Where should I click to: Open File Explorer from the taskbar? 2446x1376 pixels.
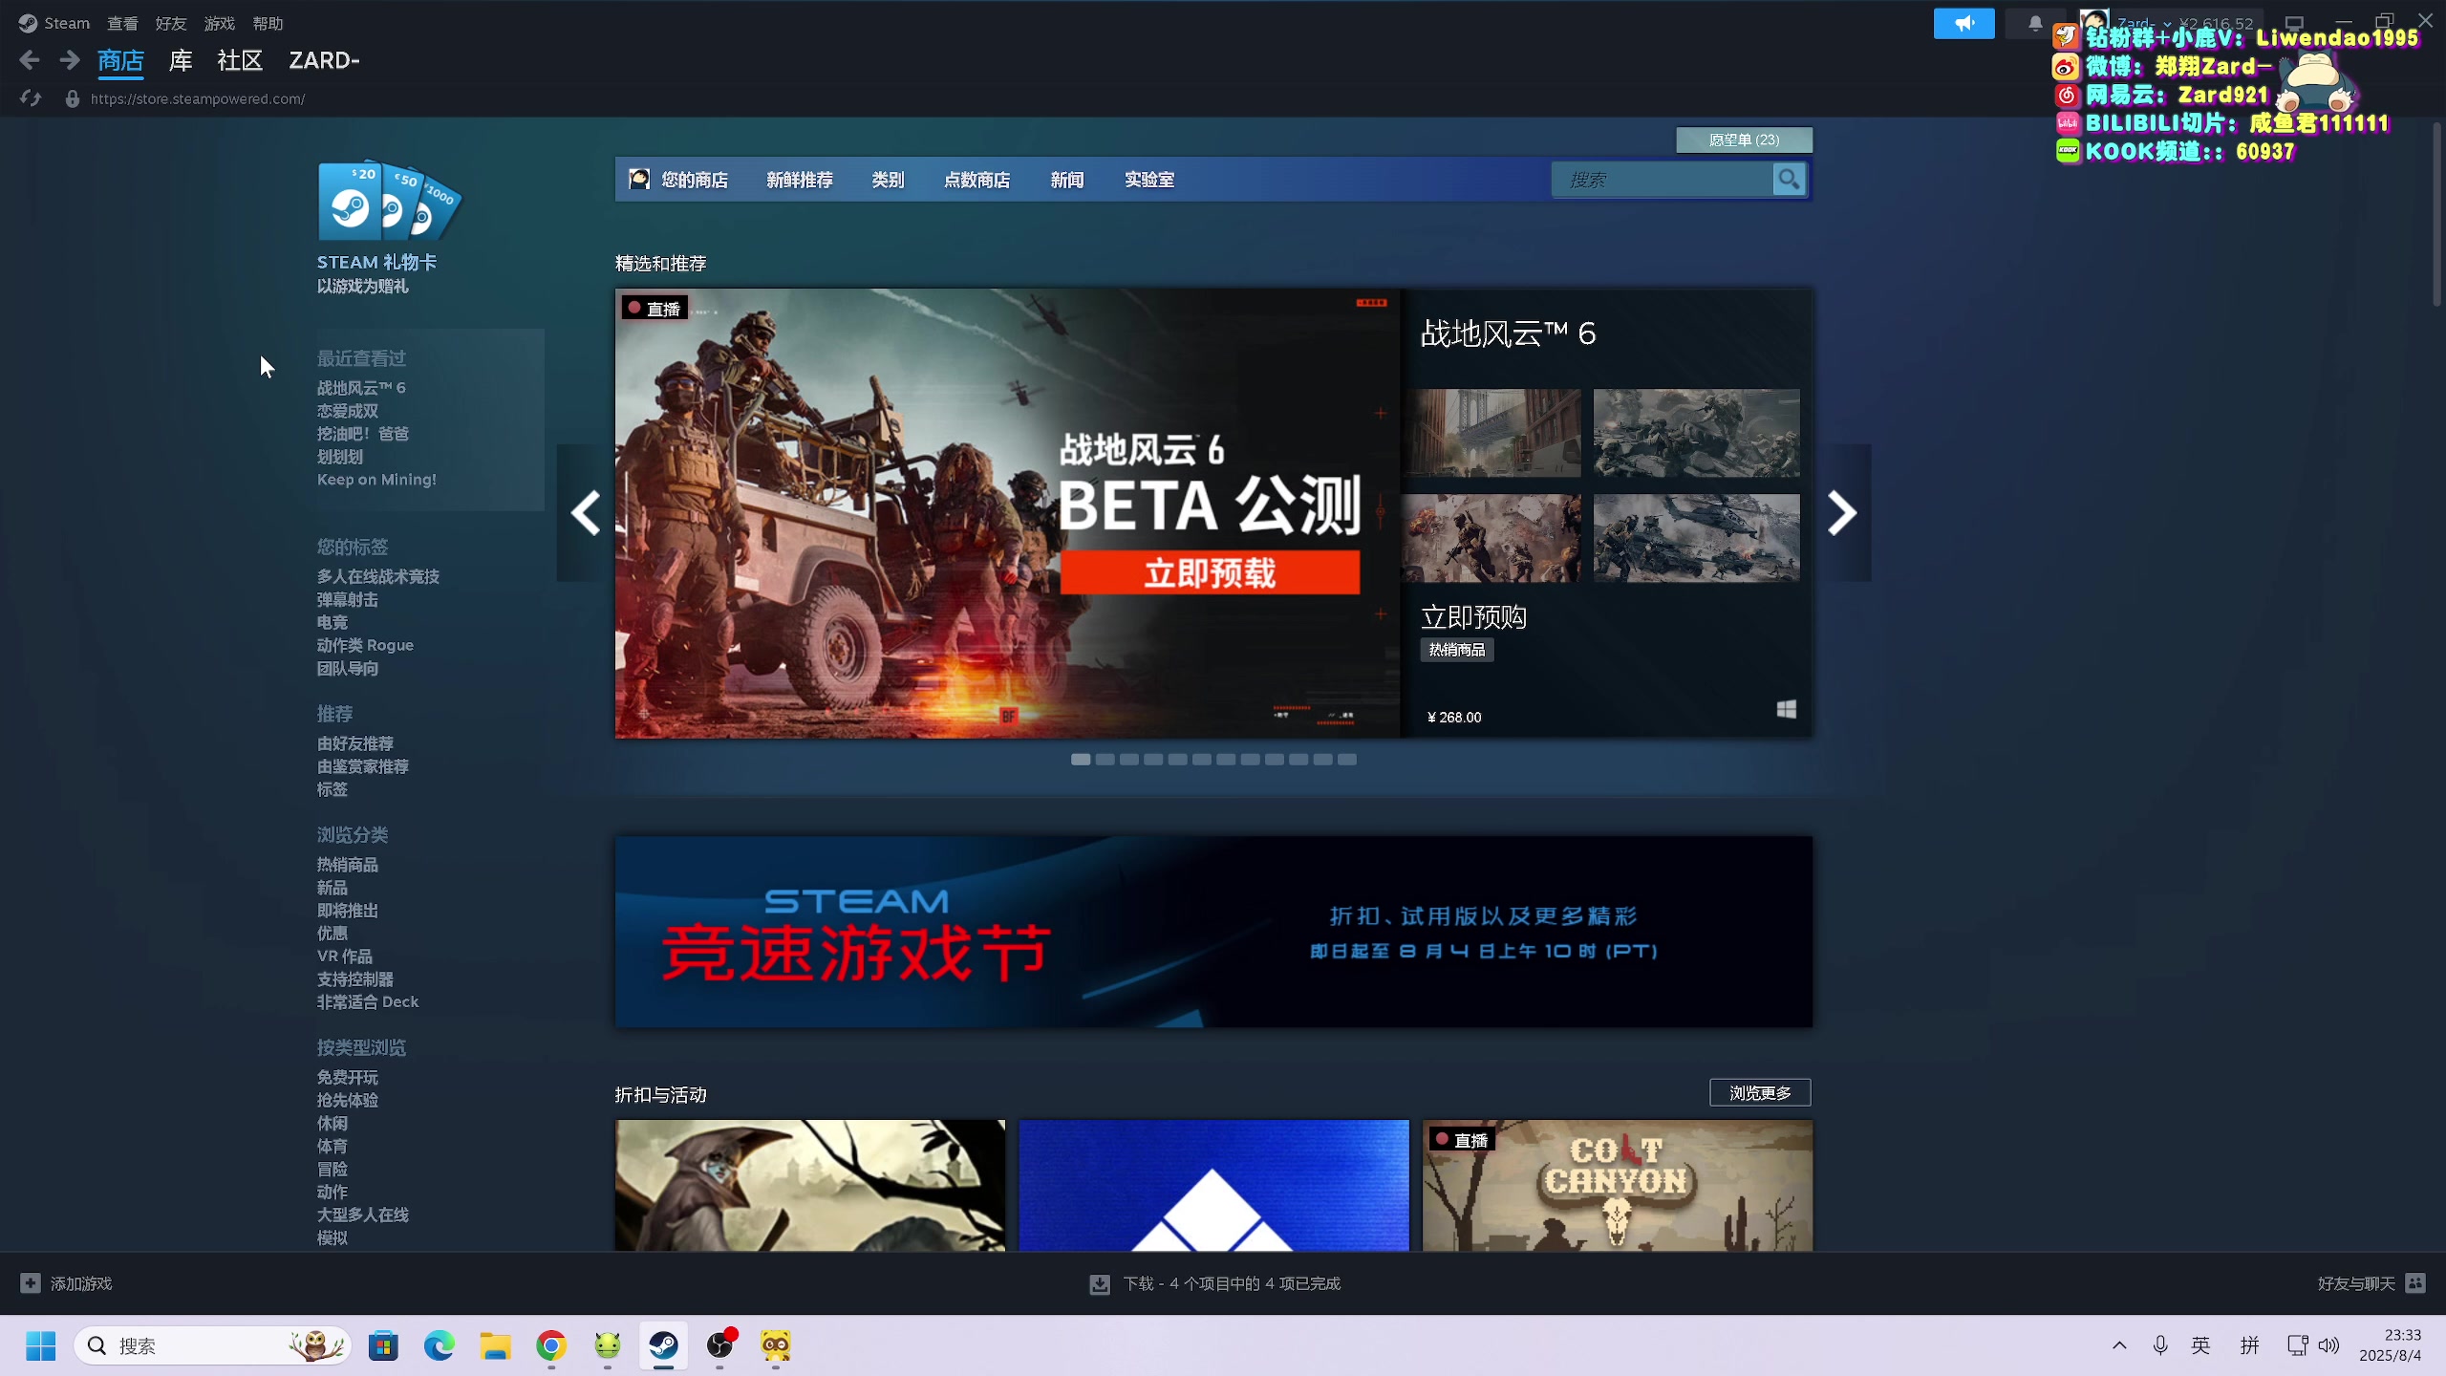(495, 1346)
